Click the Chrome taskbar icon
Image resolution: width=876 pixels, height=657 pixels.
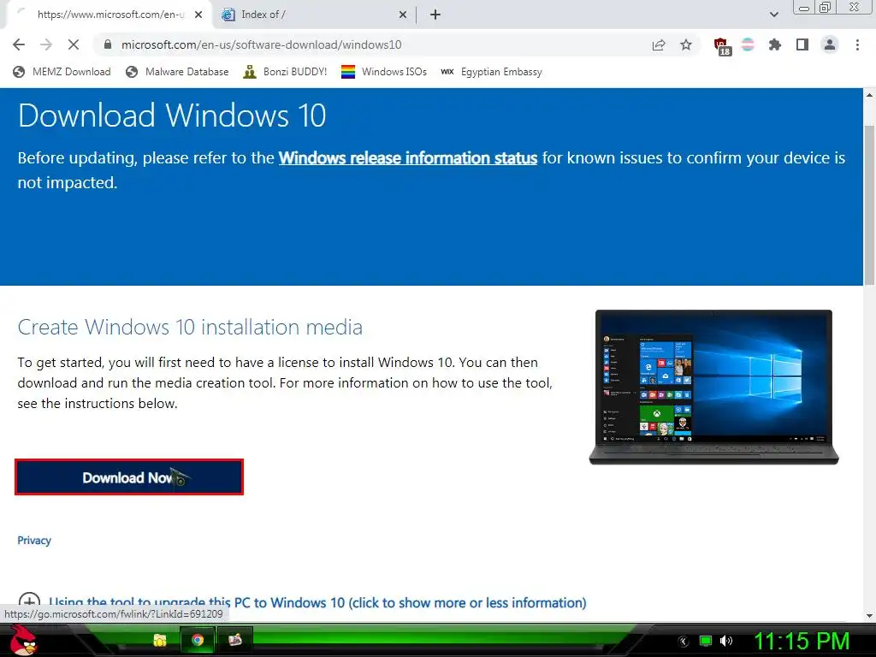coord(198,640)
